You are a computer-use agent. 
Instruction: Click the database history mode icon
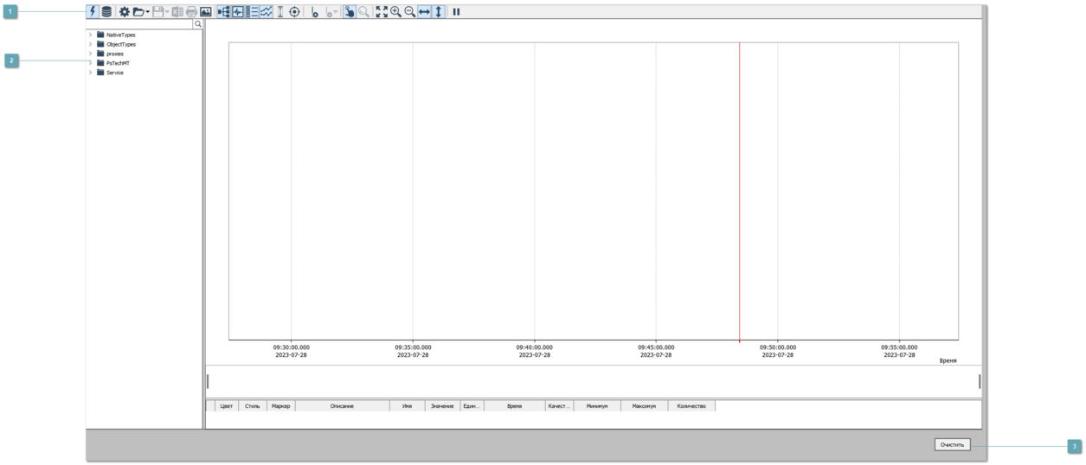point(106,12)
